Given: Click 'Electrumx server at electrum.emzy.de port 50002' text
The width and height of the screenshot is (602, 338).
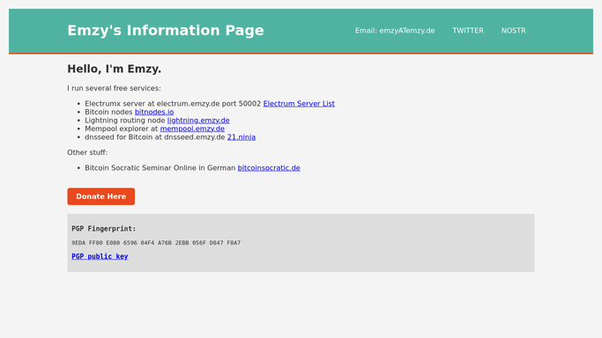Looking at the screenshot, I should click(173, 104).
